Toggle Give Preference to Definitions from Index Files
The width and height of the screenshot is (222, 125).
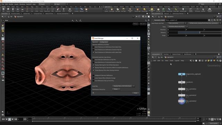93,47
